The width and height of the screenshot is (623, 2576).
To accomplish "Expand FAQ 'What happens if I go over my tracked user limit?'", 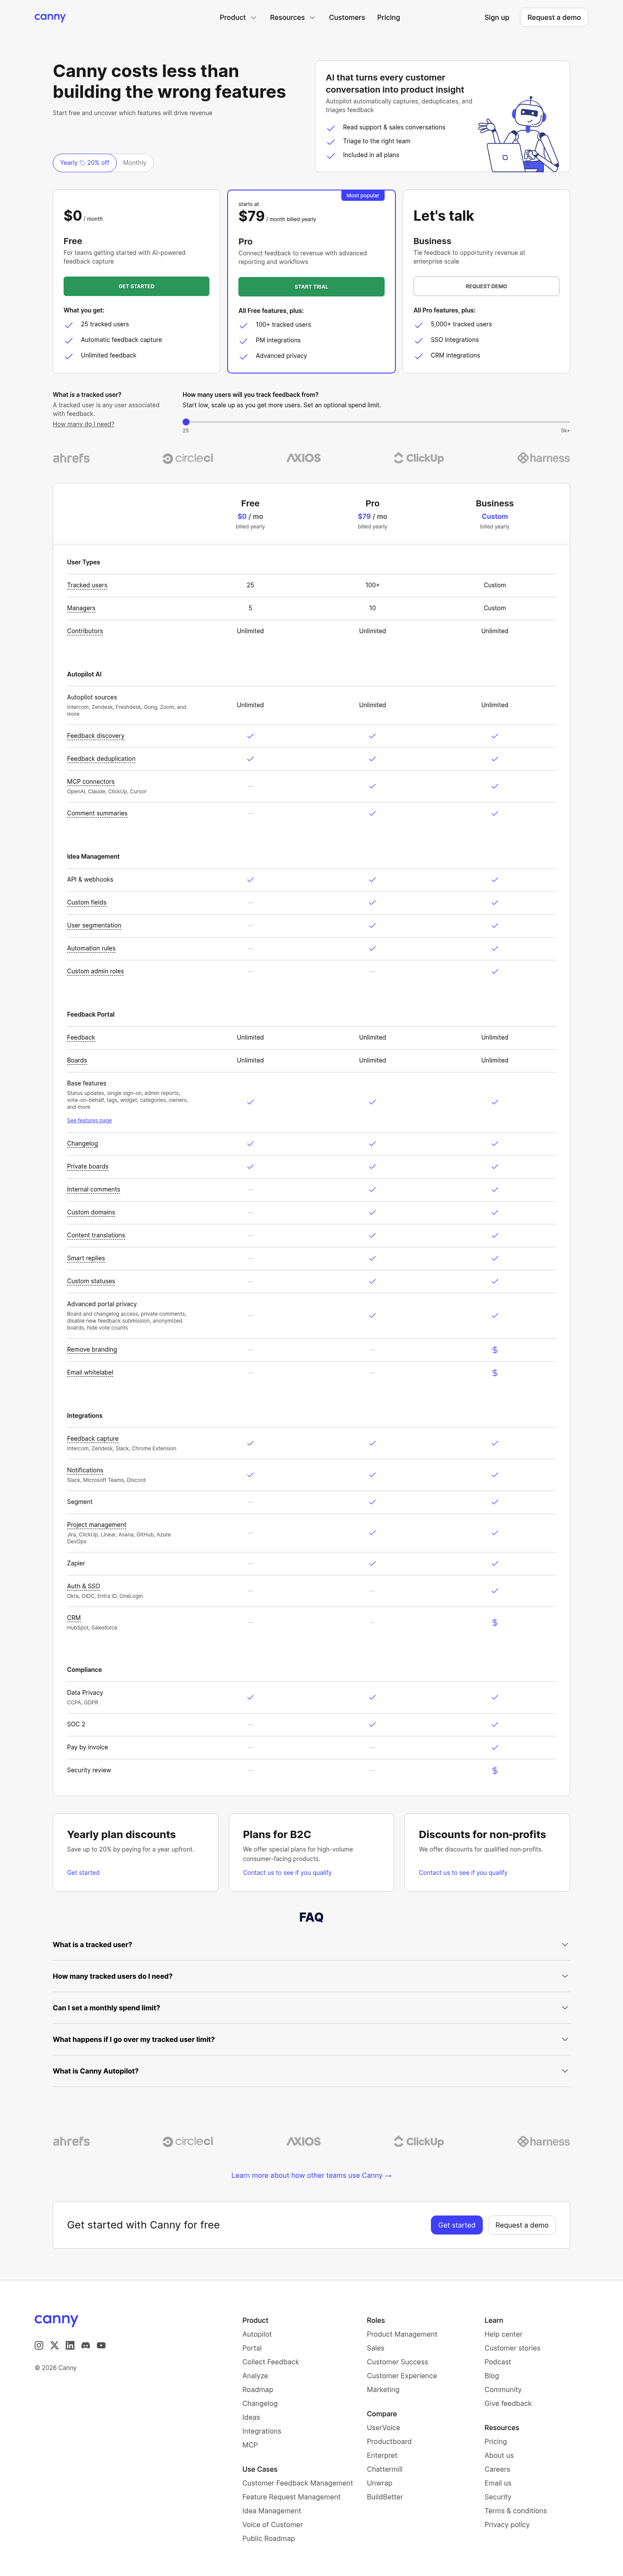I will 311,2039.
